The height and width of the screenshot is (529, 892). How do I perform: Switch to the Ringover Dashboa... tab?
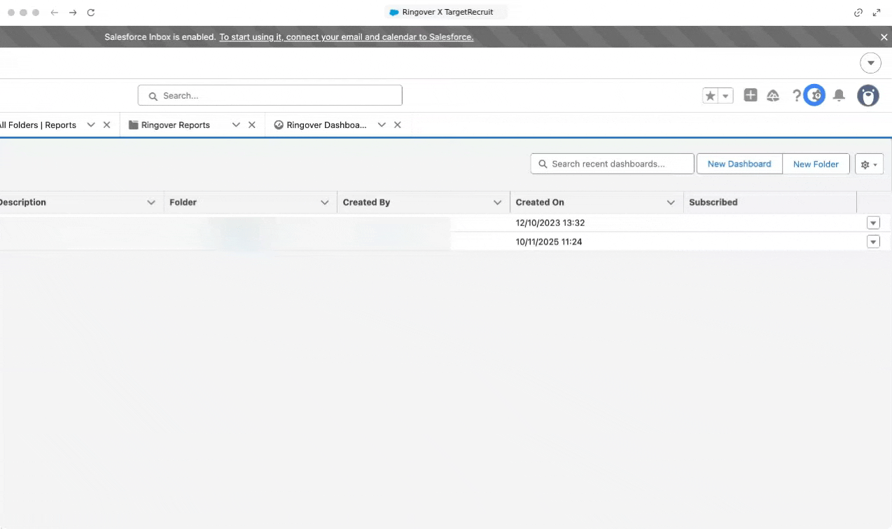[326, 125]
